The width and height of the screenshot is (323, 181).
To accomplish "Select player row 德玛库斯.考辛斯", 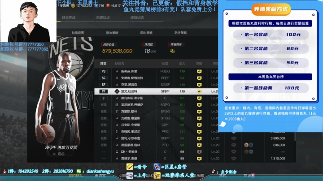I will coord(156,98).
